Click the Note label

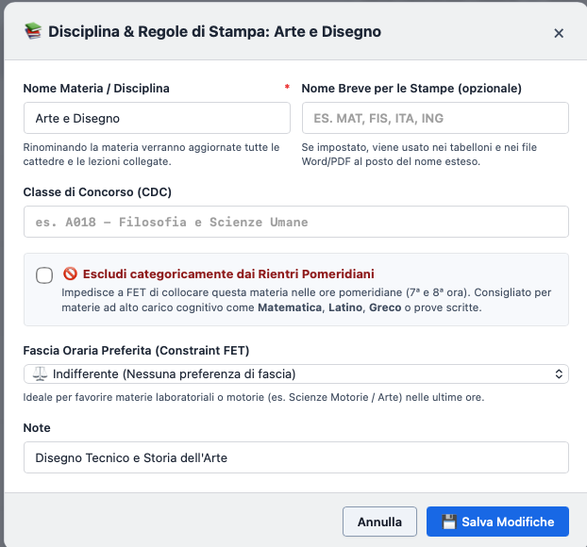tap(37, 427)
